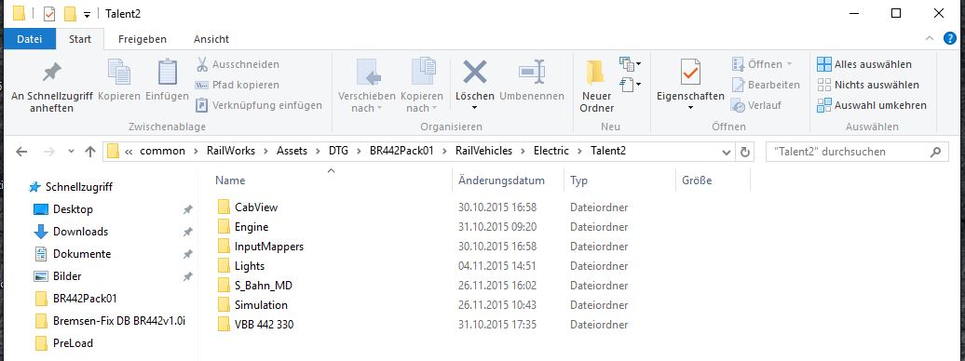Viewport: 965px width, 361px height.
Task: Go back with the left arrow
Action: pyautogui.click(x=21, y=152)
